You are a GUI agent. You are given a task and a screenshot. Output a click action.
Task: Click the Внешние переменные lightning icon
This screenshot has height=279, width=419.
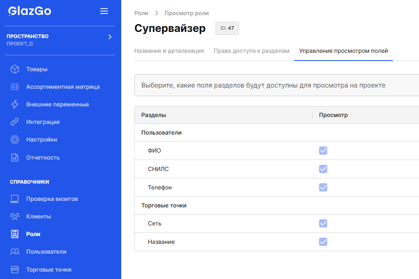[x=15, y=104]
